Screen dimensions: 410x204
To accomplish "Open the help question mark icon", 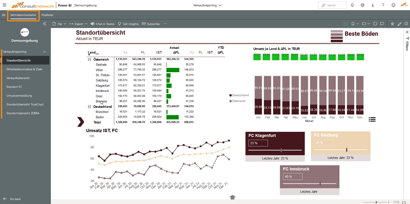I will tap(383, 5).
